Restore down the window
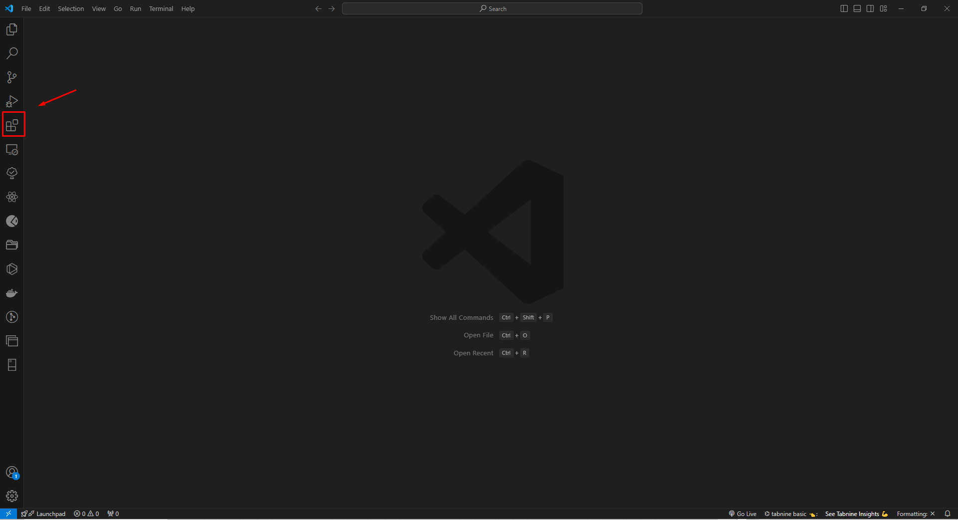 point(924,8)
